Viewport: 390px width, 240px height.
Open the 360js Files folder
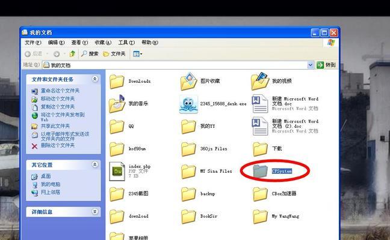pos(188,149)
